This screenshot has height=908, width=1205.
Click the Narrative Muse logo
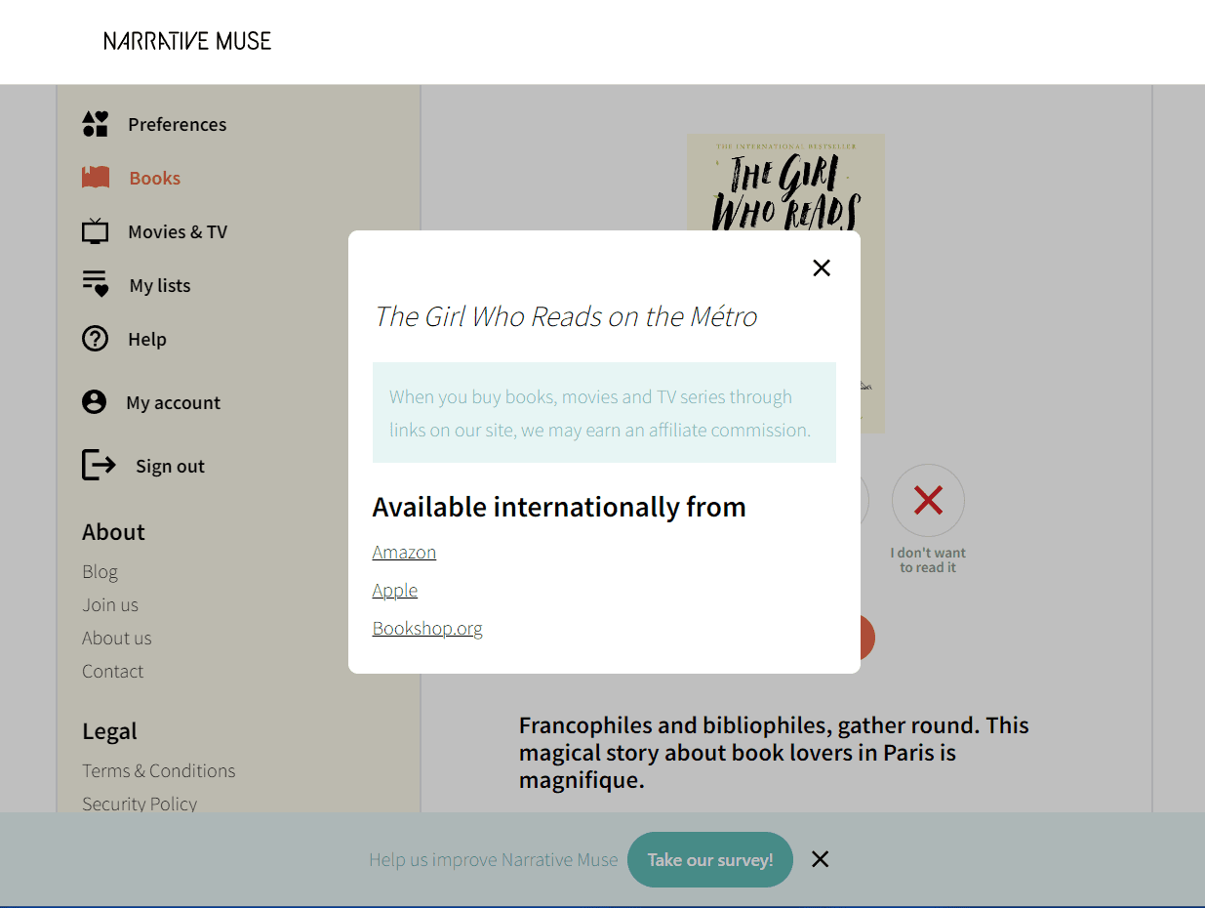tap(187, 41)
